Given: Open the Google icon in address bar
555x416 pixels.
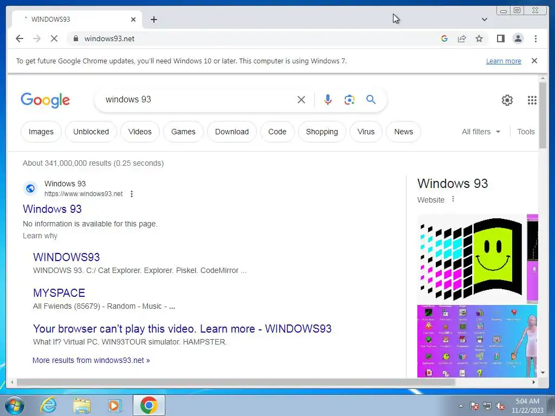Looking at the screenshot, I should (444, 38).
